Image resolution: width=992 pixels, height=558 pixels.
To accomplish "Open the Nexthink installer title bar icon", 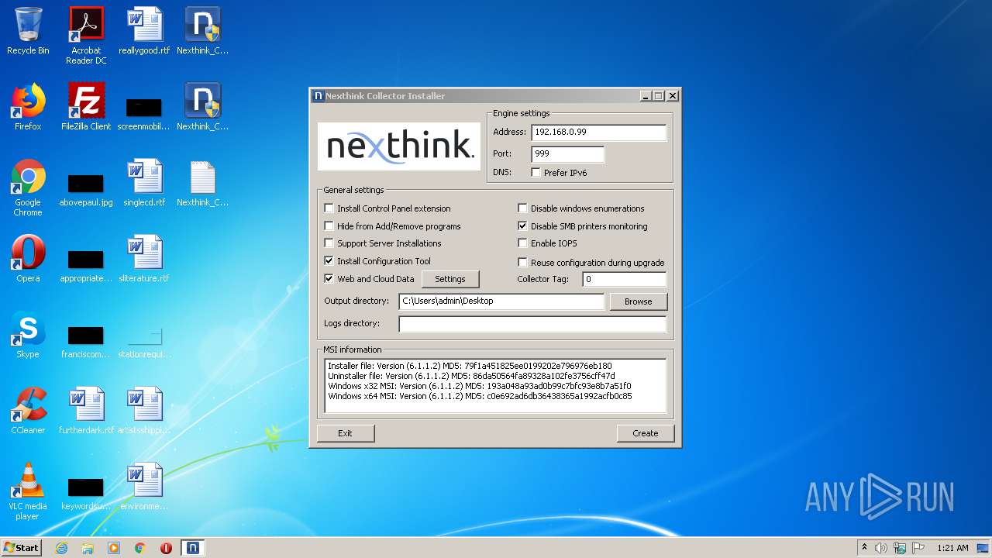I will [x=318, y=96].
